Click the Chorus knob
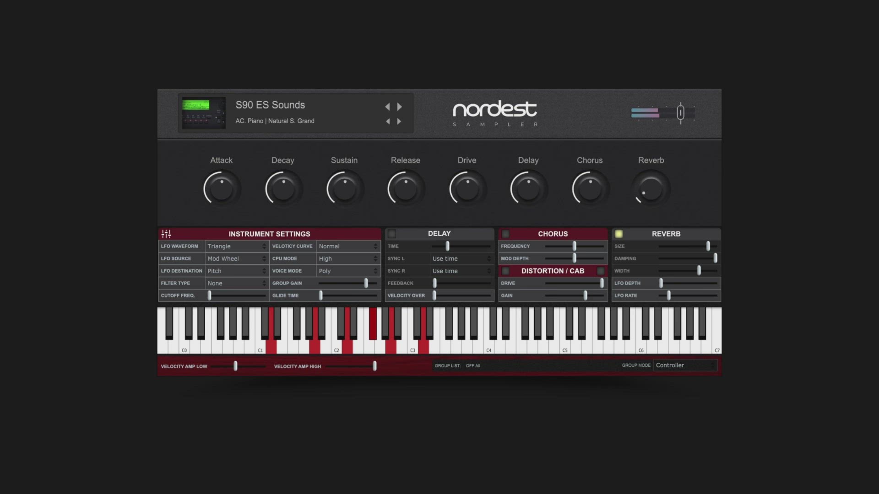Image resolution: width=879 pixels, height=494 pixels. click(x=590, y=188)
